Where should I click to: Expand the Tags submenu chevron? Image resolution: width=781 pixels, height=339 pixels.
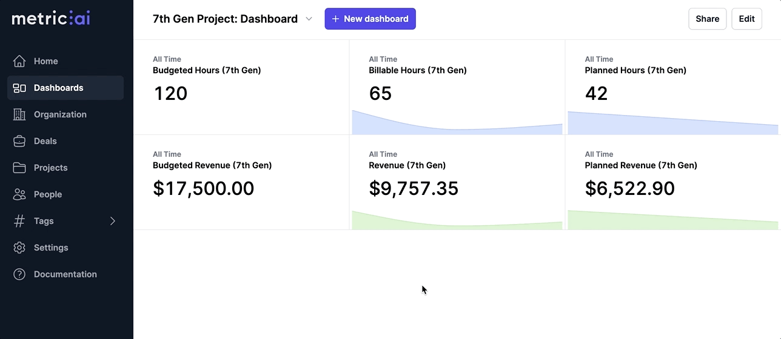tap(112, 221)
